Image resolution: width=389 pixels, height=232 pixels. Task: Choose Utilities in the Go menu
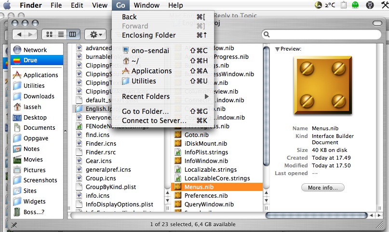click(x=163, y=81)
